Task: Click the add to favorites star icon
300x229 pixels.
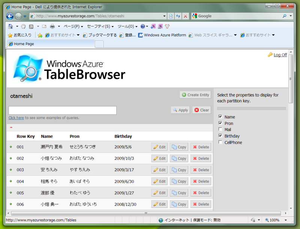Action: coord(40,35)
